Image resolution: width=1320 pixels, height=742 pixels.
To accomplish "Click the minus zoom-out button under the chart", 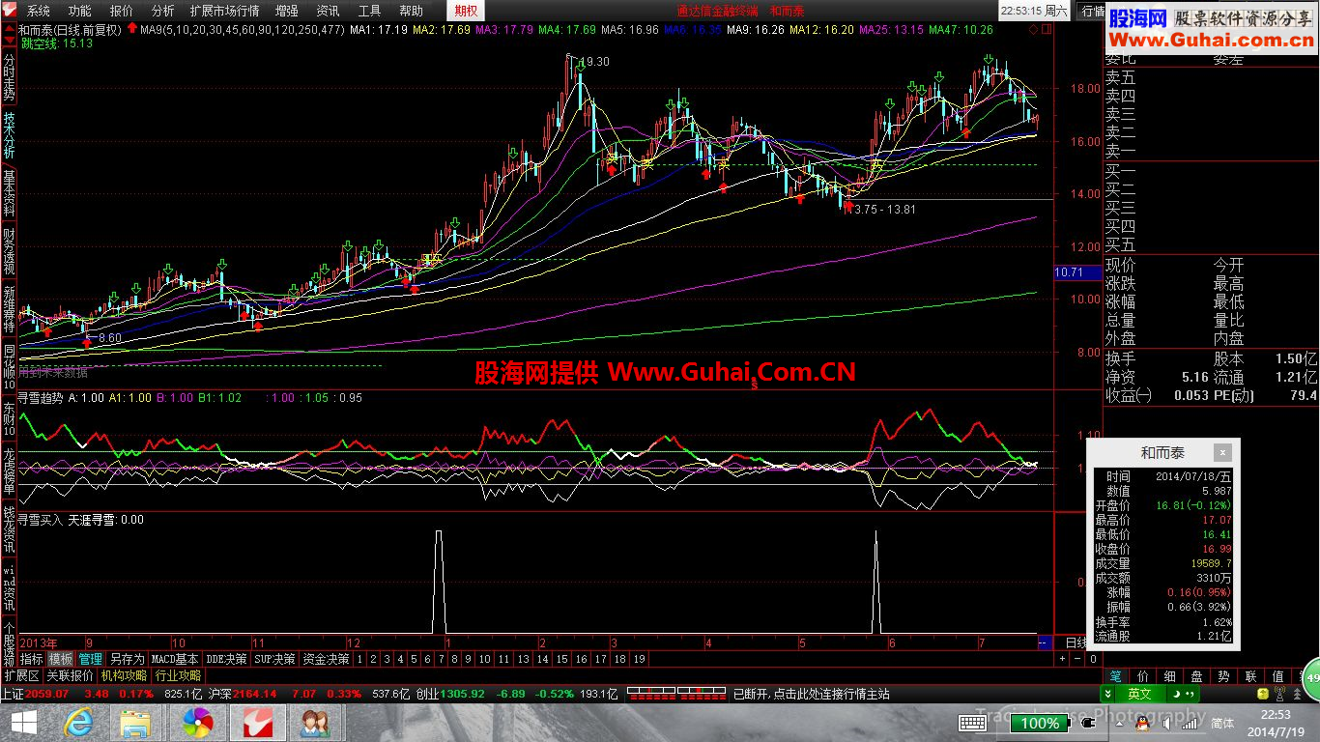I will pos(1077,659).
